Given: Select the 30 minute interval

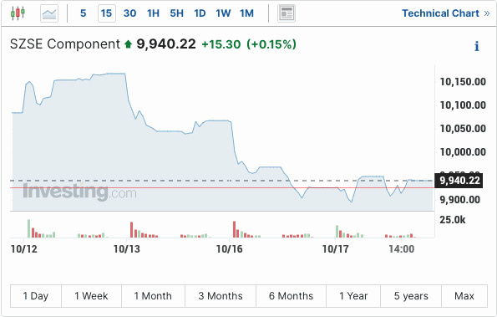Looking at the screenshot, I should 129,13.
